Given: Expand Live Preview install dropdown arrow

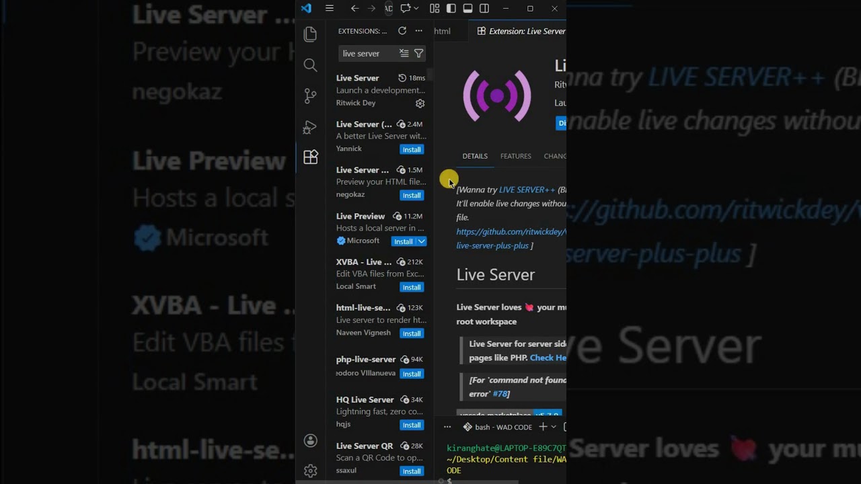Looking at the screenshot, I should click(x=421, y=241).
